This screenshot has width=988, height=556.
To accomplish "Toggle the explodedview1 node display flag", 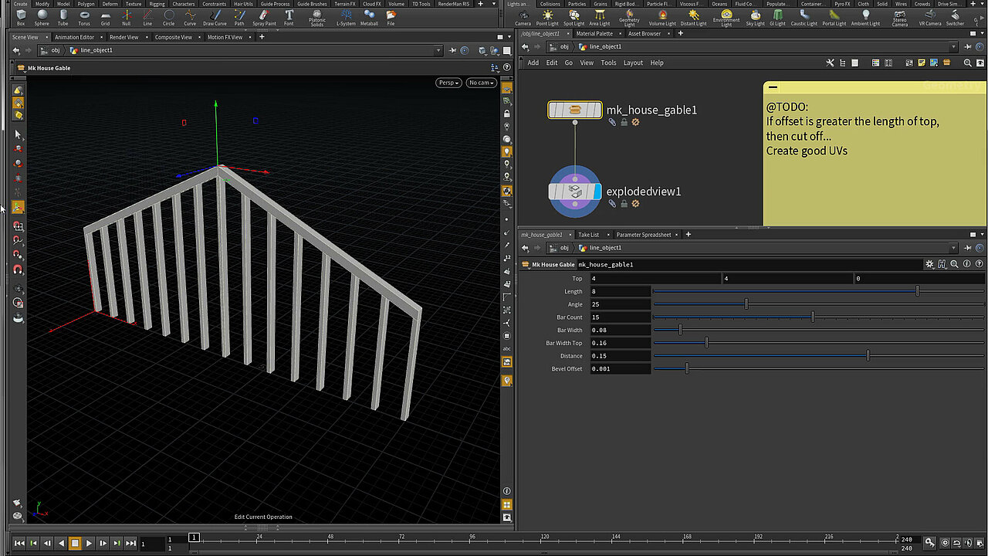I will click(597, 191).
